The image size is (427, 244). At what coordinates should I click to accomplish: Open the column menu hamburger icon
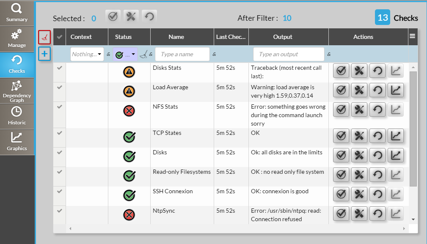[x=412, y=36]
